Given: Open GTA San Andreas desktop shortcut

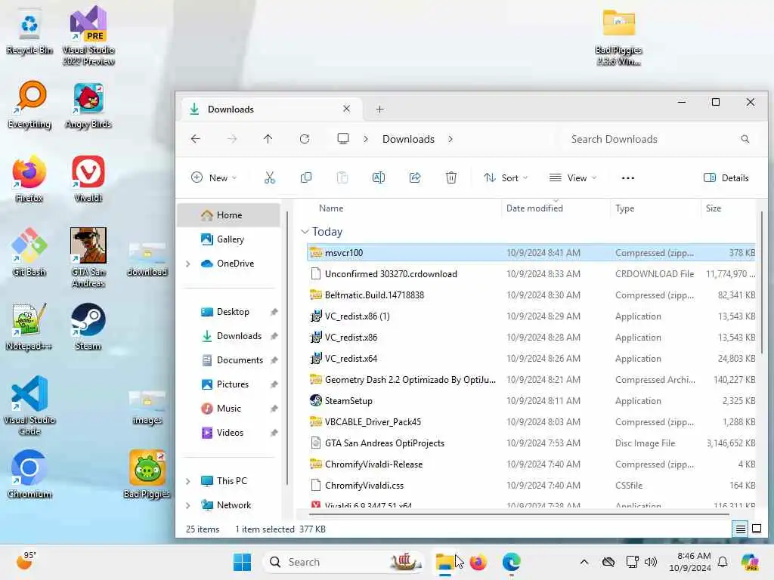Looking at the screenshot, I should [88, 258].
